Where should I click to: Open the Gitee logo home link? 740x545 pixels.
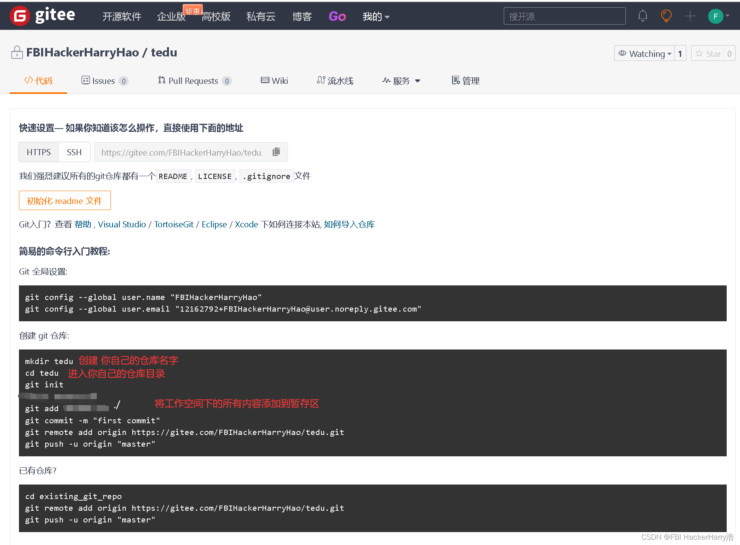[42, 16]
